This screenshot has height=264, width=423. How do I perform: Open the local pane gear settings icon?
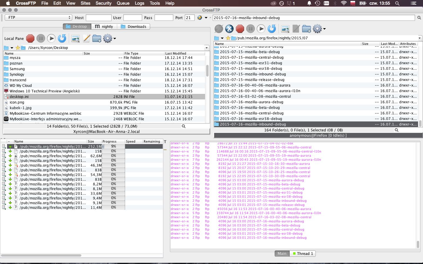coord(108,38)
